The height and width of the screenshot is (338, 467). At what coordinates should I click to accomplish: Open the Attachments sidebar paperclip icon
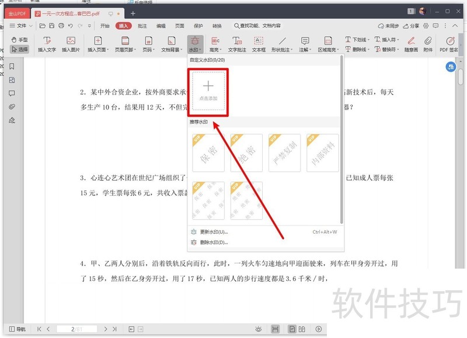click(x=12, y=107)
